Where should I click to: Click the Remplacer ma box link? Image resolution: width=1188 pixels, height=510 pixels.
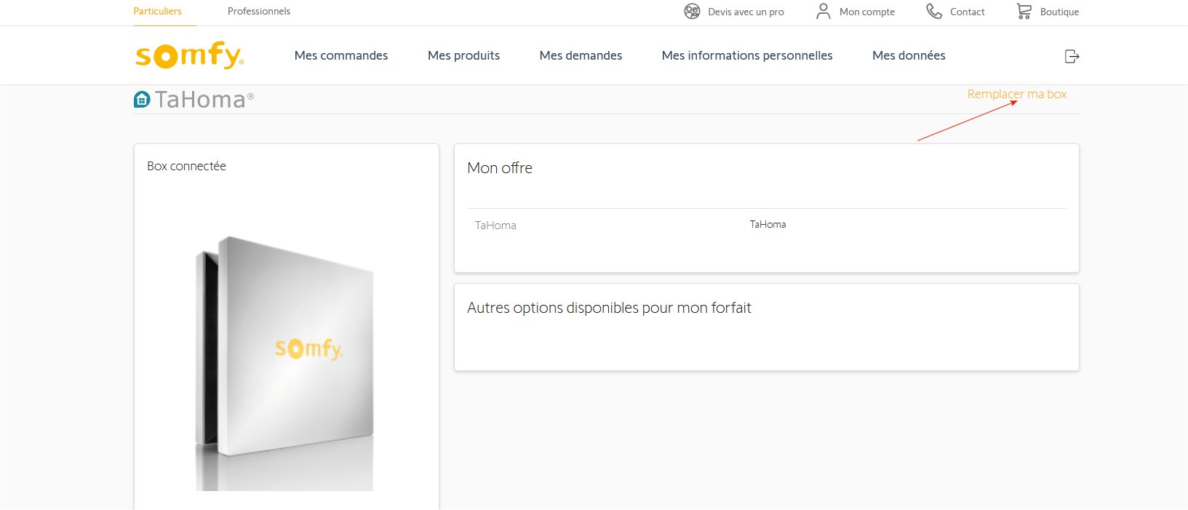(1016, 95)
